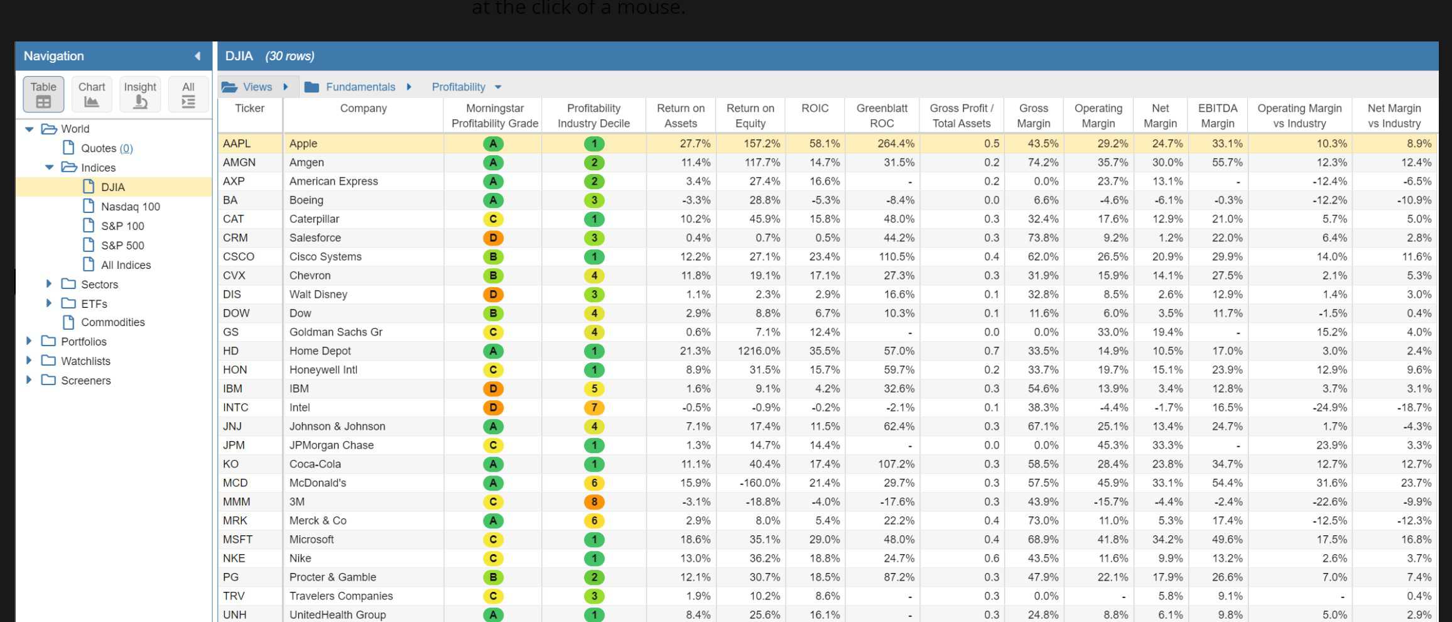This screenshot has height=622, width=1452.
Task: Open the Fundamentals breadcrumb arrow
Action: tap(409, 87)
